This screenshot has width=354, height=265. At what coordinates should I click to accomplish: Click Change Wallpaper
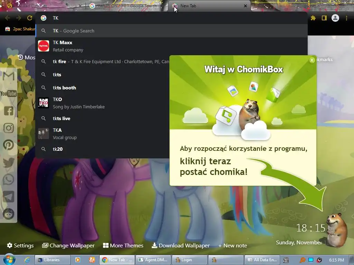coord(68,245)
